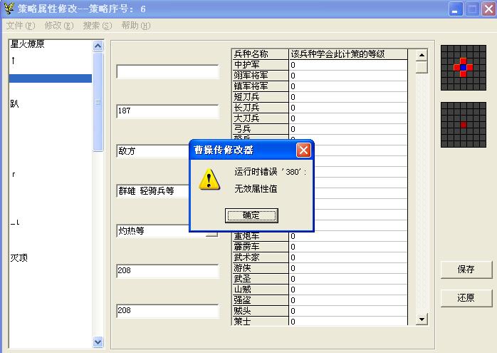Click the unit table scroll down arrow
Viewport: 497px width, 353px height.
pyautogui.click(x=422, y=319)
